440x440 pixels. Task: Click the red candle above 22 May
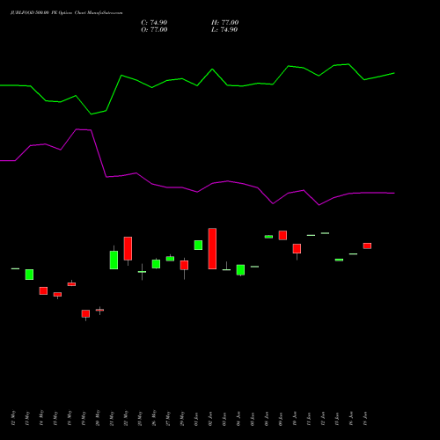(x=128, y=248)
